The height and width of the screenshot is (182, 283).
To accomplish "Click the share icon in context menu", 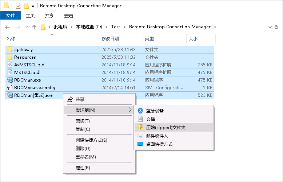I will [x=70, y=99].
